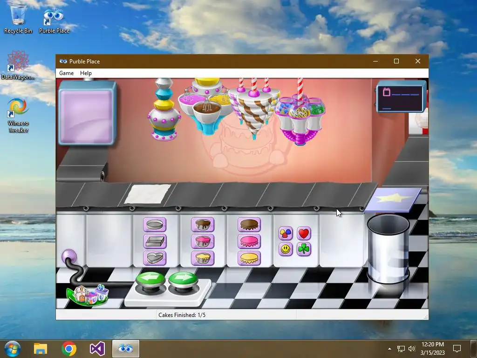Add the green clover decoration
Viewport: 477px width, 358px height.
click(304, 249)
